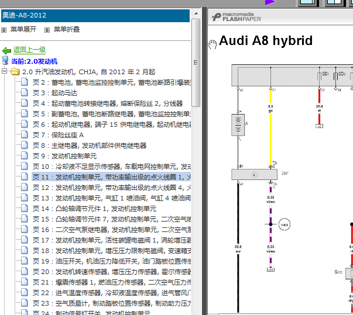Click document icon of 页 10 row
This screenshot has width=353, height=315.
[25, 166]
